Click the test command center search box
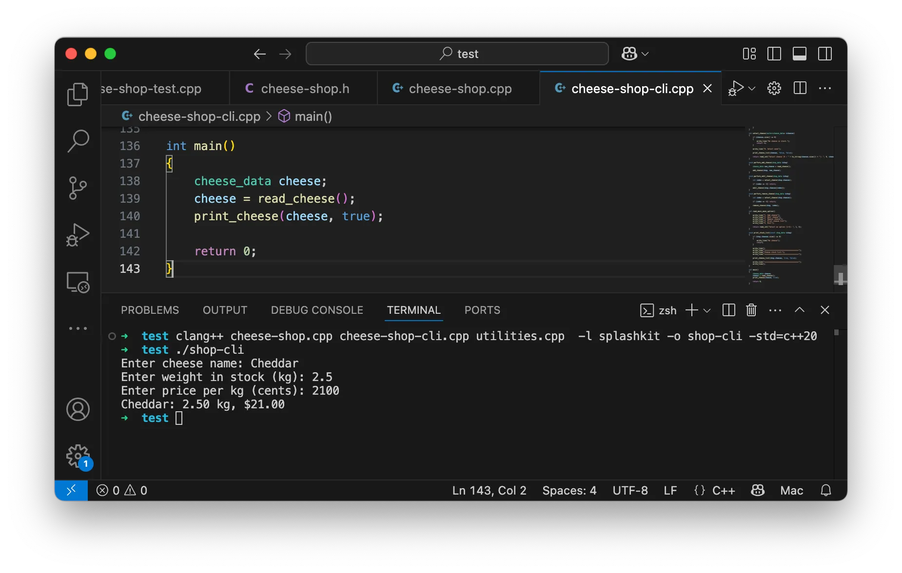Screen dimensions: 902x573 [x=457, y=54]
